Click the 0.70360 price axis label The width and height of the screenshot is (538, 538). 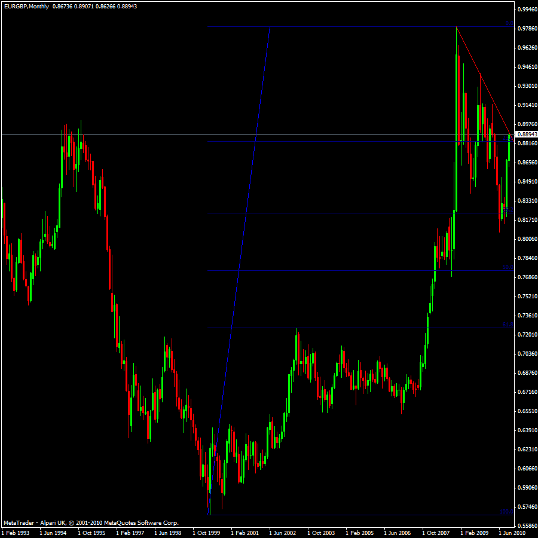coord(527,354)
